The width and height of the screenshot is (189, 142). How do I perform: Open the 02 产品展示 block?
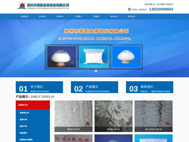pyautogui.click(x=94, y=87)
